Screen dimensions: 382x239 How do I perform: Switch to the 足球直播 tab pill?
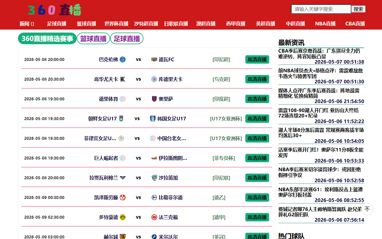tap(127, 39)
